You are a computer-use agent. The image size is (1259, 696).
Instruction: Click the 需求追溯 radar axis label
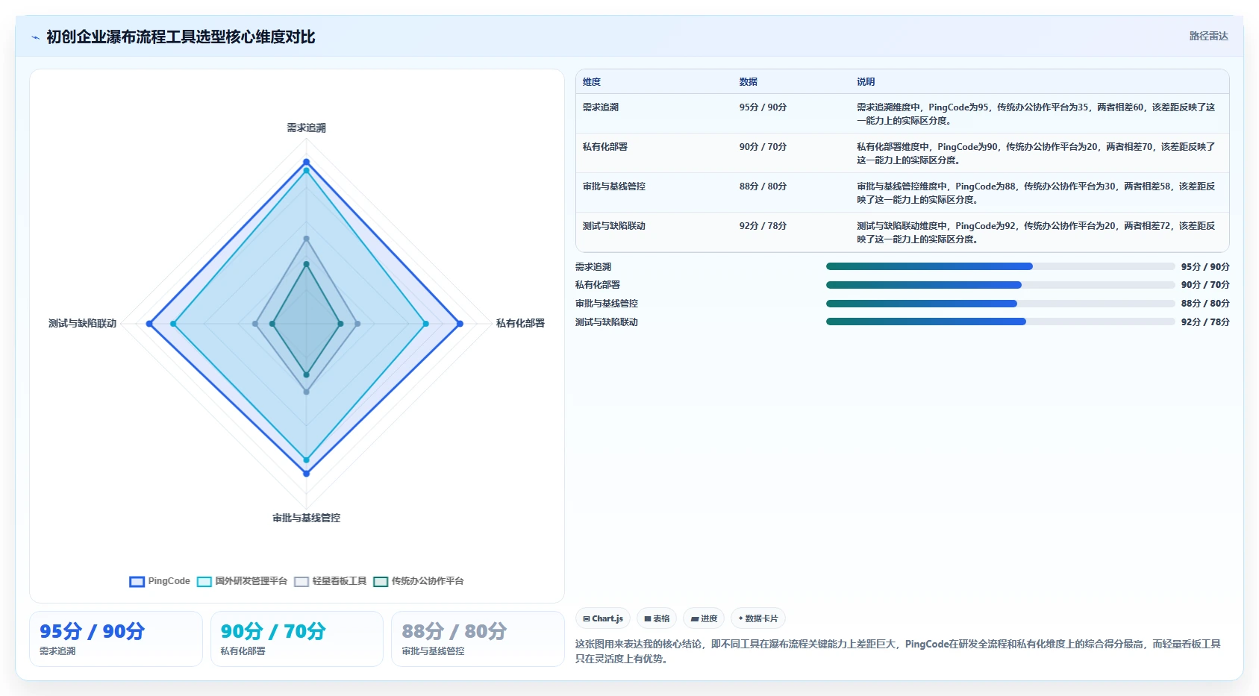pos(306,128)
